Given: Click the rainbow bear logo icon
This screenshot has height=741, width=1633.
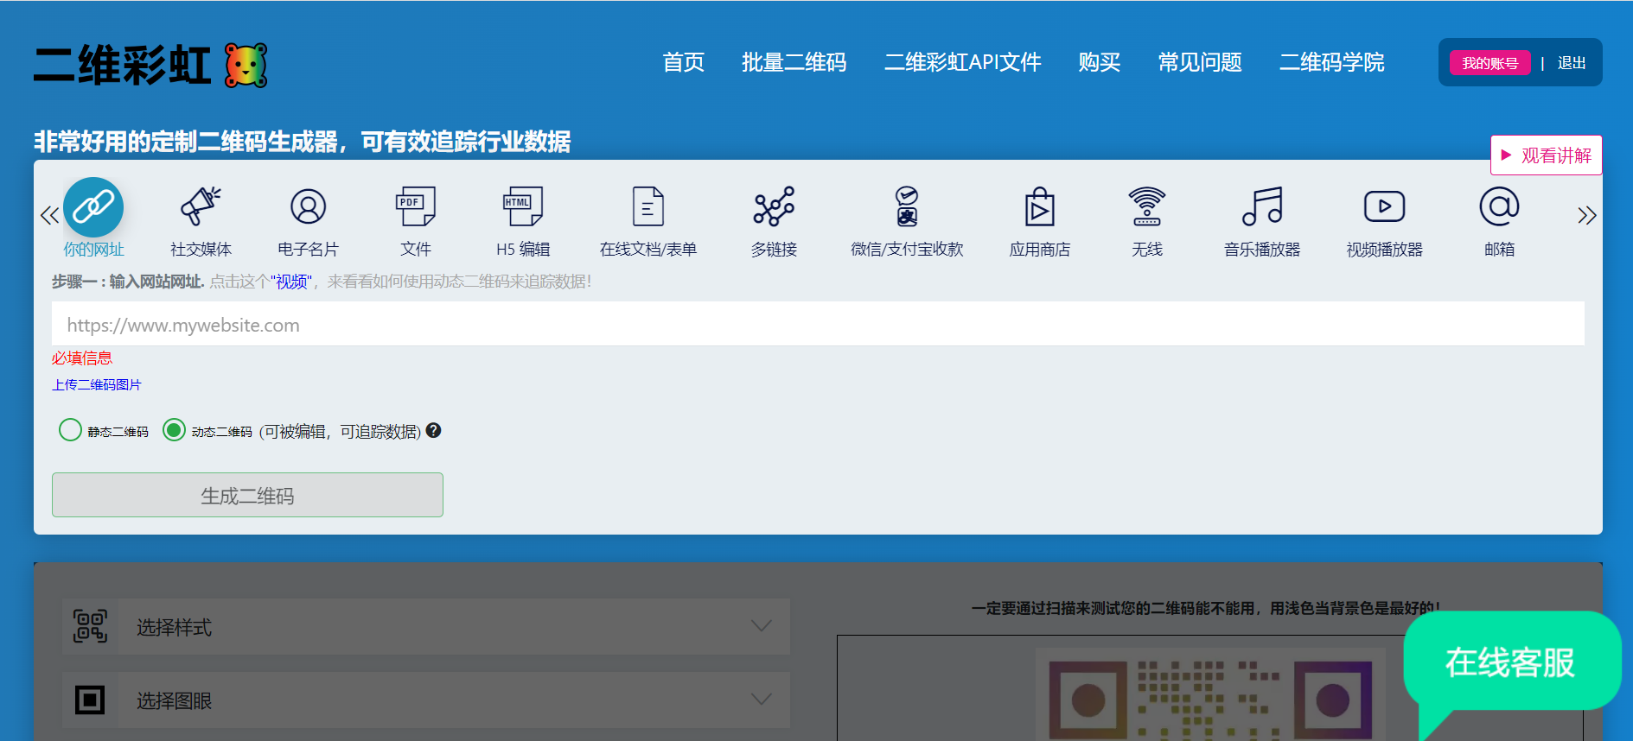Looking at the screenshot, I should [246, 66].
